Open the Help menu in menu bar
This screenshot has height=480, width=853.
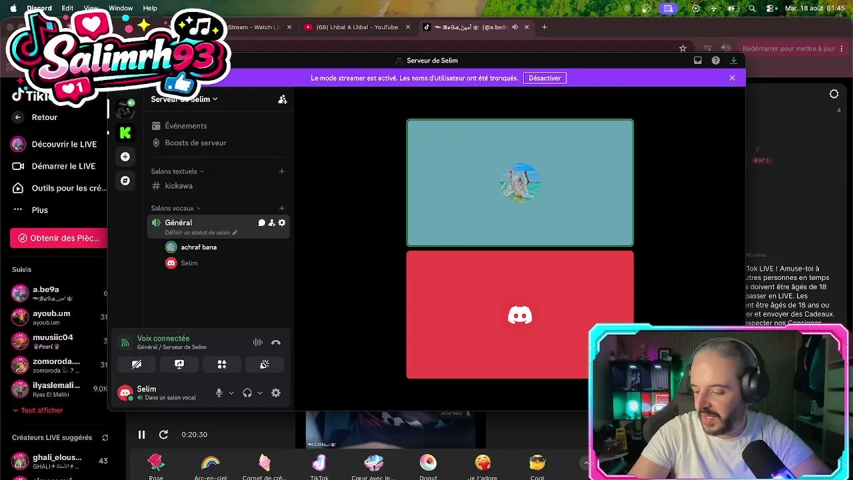(150, 9)
